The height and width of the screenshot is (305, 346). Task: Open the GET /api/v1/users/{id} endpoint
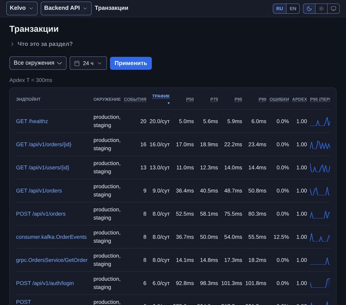tap(42, 168)
